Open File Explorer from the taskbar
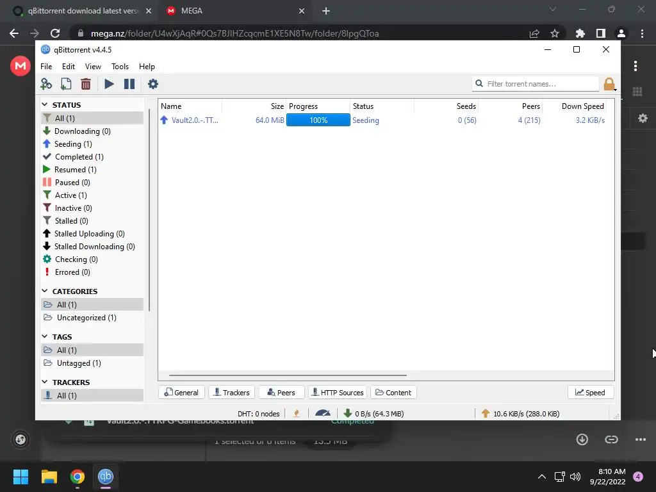656x492 pixels. click(x=49, y=477)
